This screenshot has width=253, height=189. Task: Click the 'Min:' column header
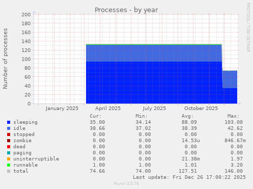[142, 116]
